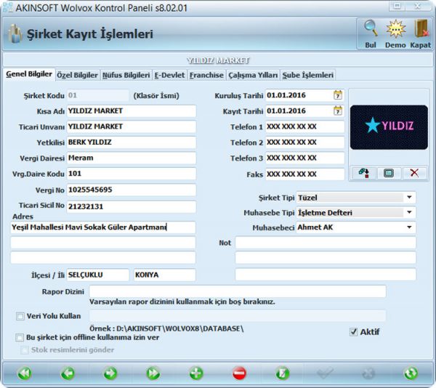Refresh records with green circular arrows

coord(411,373)
